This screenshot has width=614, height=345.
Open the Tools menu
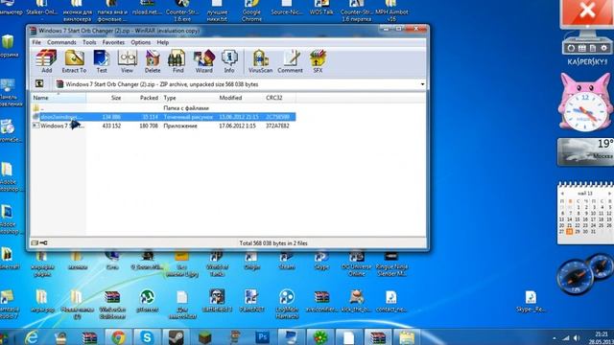[x=89, y=42]
